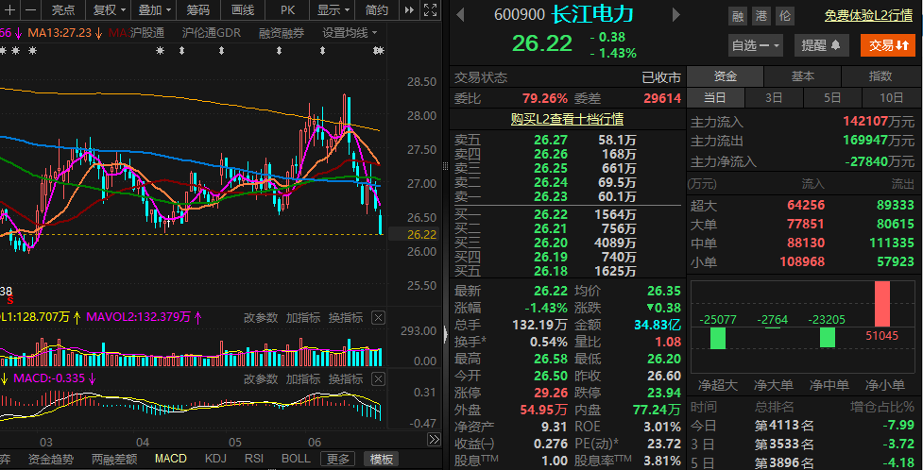Click the collapse handle between chart and quote panel
Viewport: 923px width, 470px height.
pos(445,335)
